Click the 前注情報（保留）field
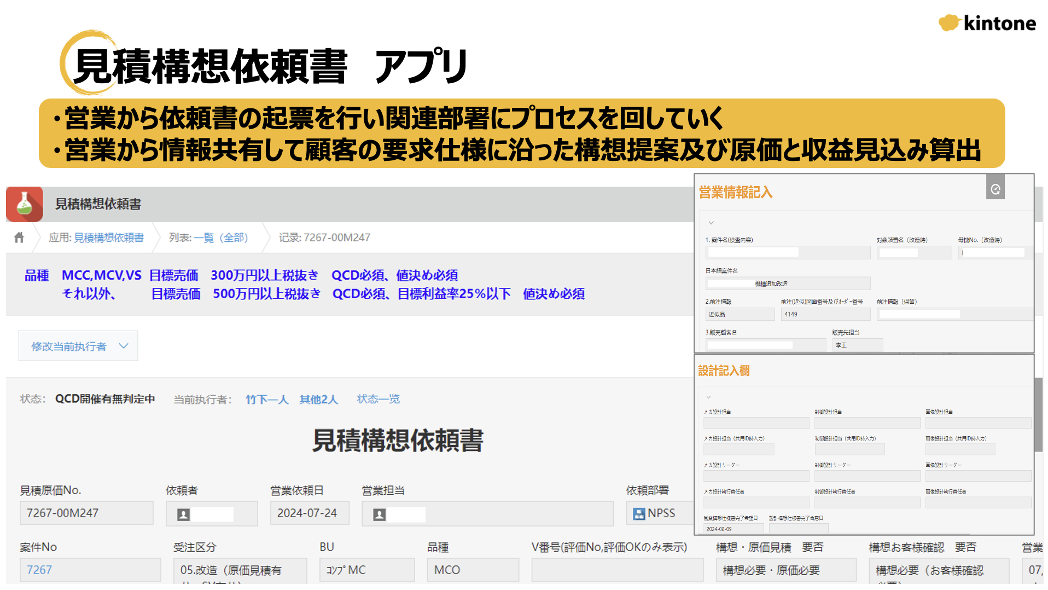Image resolution: width=1048 pixels, height=590 pixels. 954,314
